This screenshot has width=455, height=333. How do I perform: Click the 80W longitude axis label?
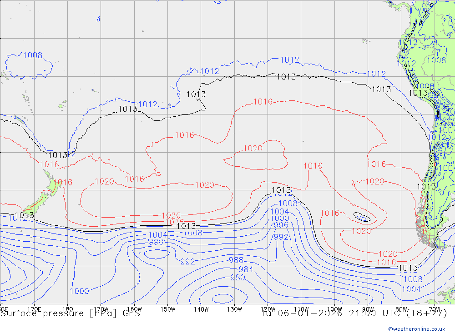click(x=401, y=309)
